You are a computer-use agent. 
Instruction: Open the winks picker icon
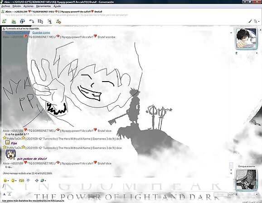click(13, 180)
